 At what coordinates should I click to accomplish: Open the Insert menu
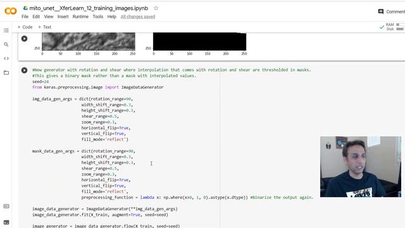pyautogui.click(x=63, y=16)
